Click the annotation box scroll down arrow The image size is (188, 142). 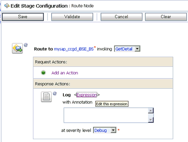[x=150, y=120]
